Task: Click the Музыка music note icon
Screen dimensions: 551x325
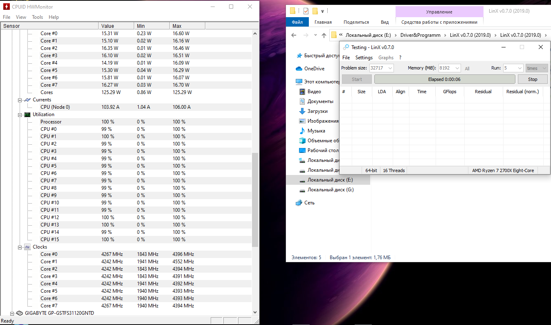Action: click(302, 131)
